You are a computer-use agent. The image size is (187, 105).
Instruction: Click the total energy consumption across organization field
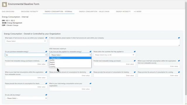coord(70,89)
